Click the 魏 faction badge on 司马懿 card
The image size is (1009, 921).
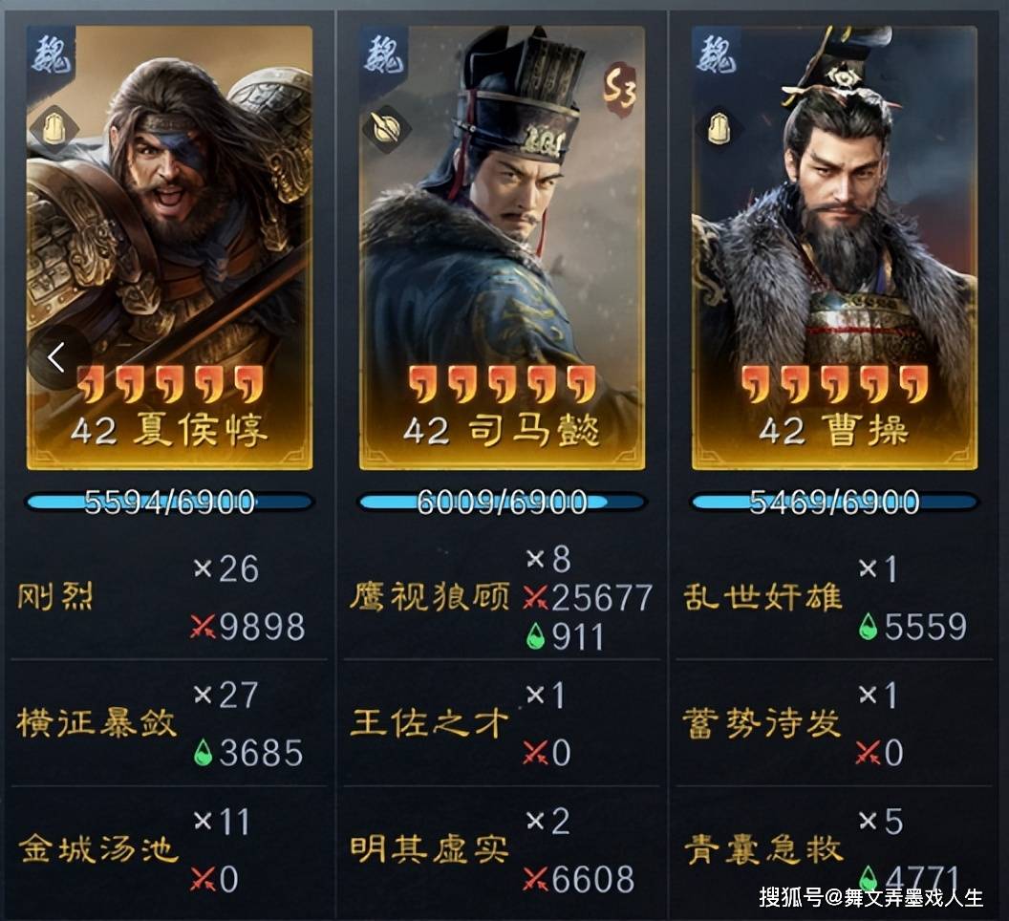pos(384,53)
